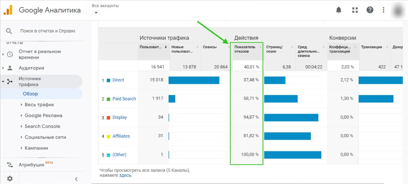
Task: Collapse the Источник трафика section
Action: [x=3, y=81]
